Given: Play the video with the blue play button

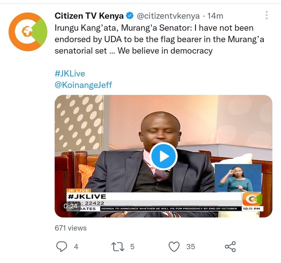Looking at the screenshot, I should pos(164,156).
